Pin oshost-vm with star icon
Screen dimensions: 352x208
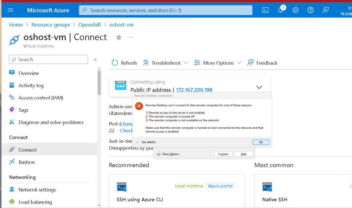click(119, 37)
